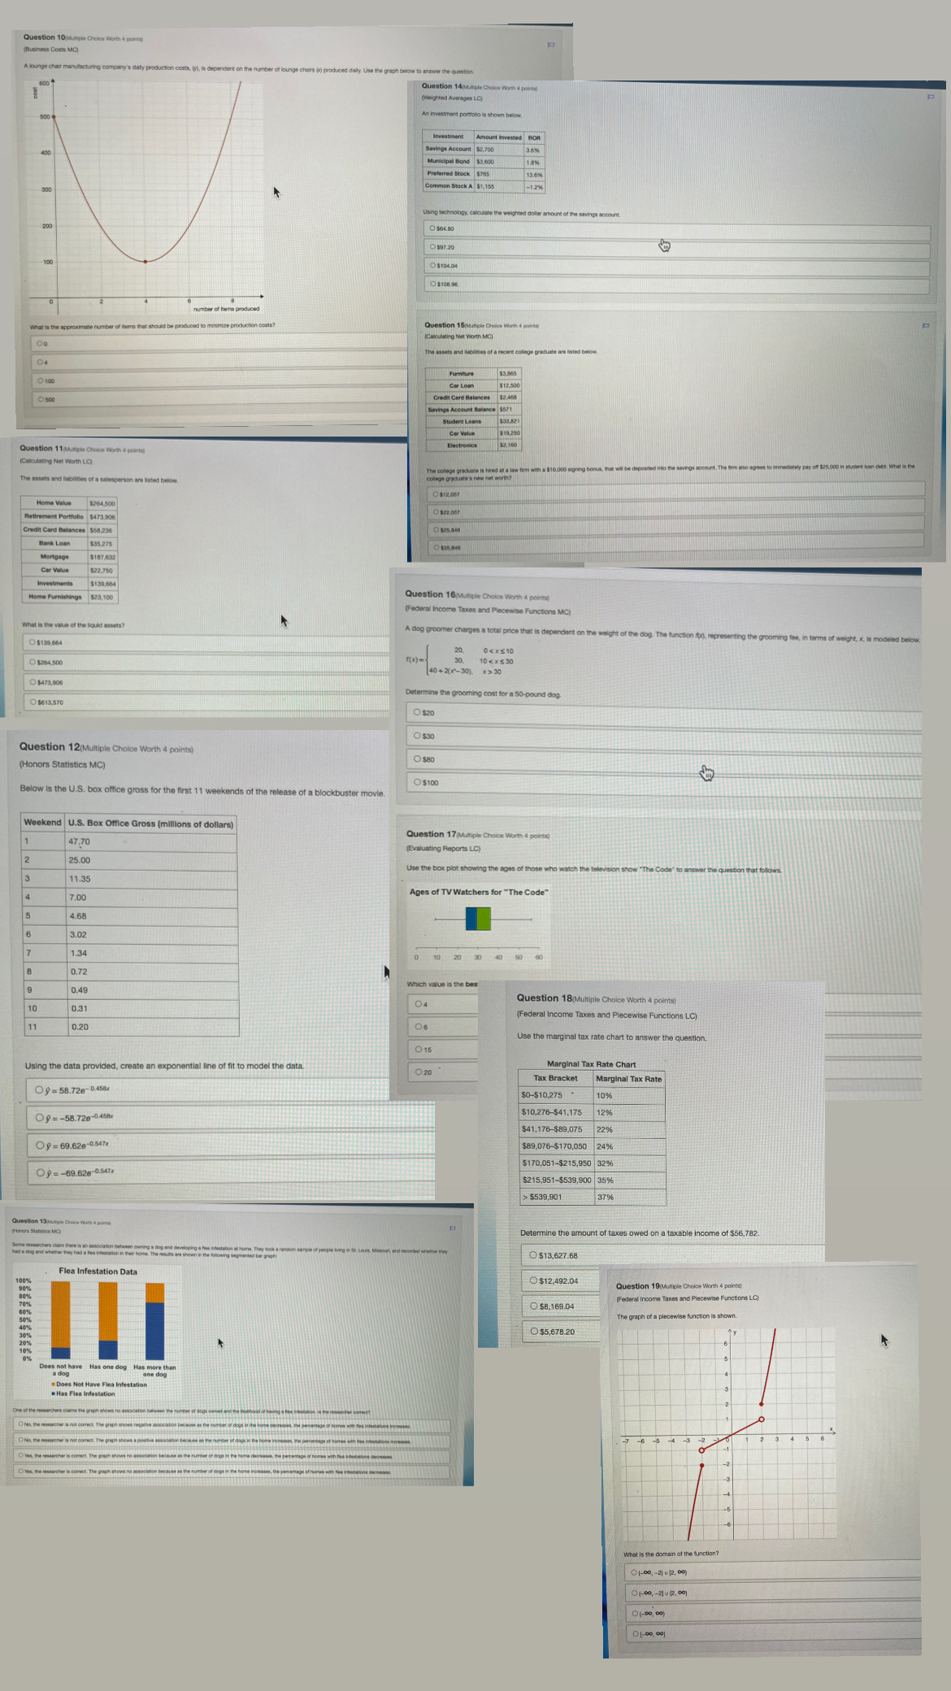The image size is (951, 1691).
Task: Click the orange bar for Has one dog
Action: 108,1311
